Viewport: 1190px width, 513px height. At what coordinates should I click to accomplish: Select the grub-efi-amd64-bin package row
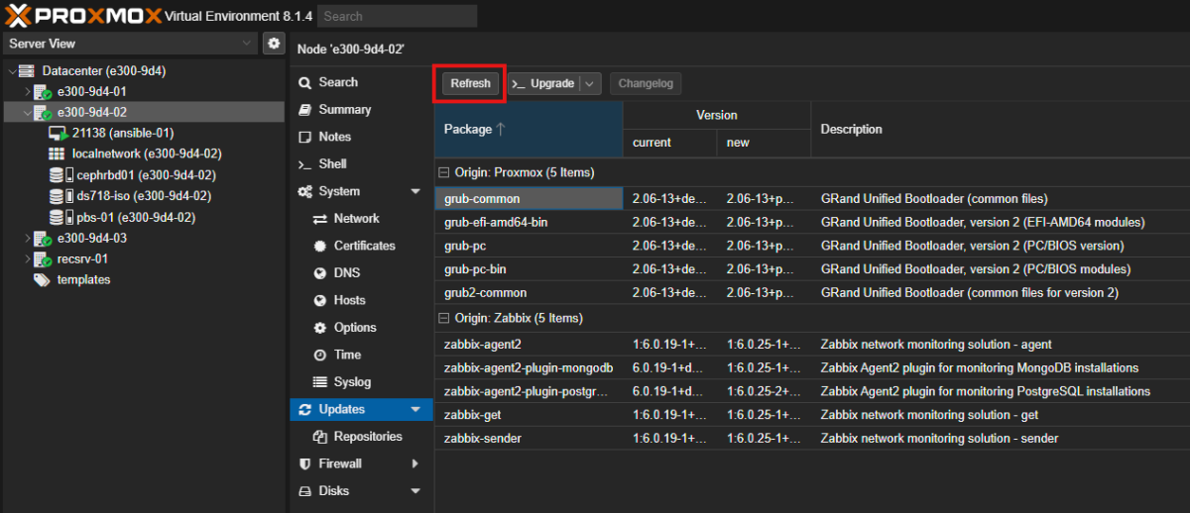[x=812, y=222]
